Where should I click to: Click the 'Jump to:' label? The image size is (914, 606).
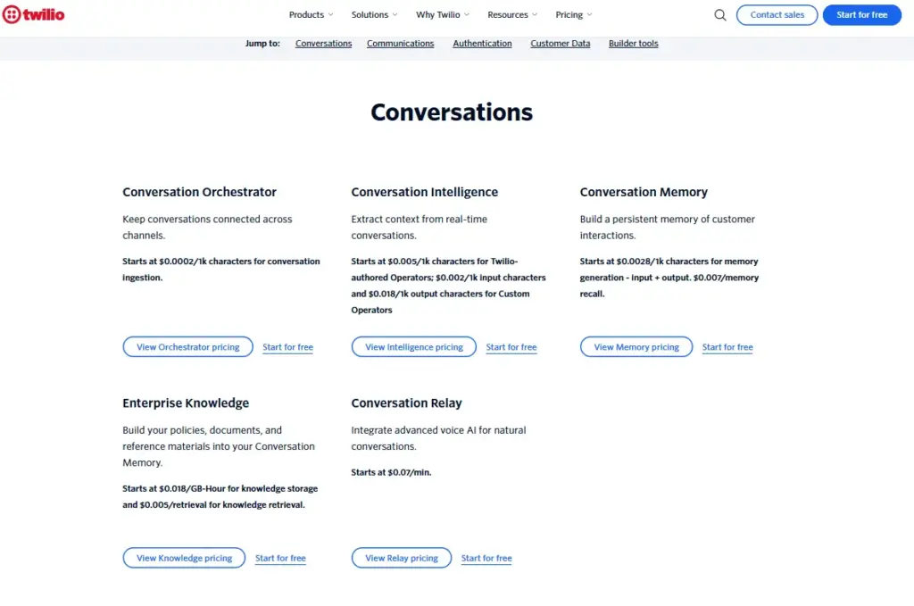(262, 44)
